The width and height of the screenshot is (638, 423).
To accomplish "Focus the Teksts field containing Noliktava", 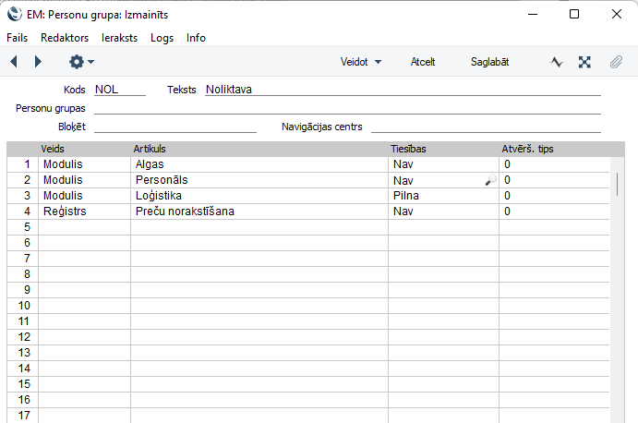I will tap(402, 90).
